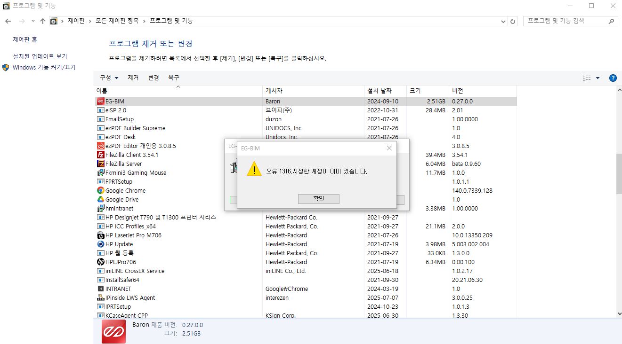
Task: Click the large Baron icon in the details pane
Action: pyautogui.click(x=114, y=331)
